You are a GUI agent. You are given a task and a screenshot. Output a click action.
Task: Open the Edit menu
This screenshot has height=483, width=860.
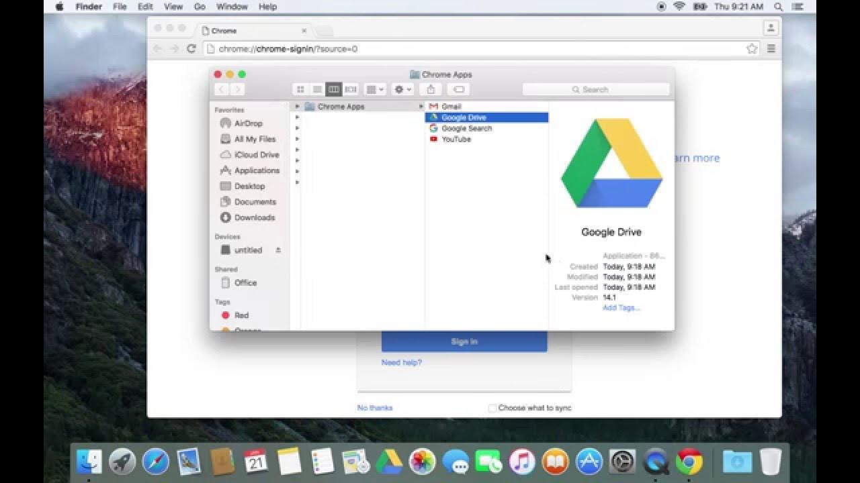click(x=145, y=7)
